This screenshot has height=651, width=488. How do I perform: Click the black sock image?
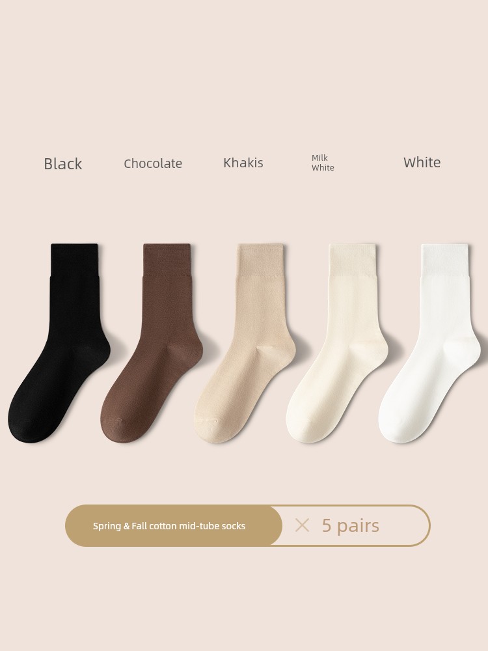[59, 343]
